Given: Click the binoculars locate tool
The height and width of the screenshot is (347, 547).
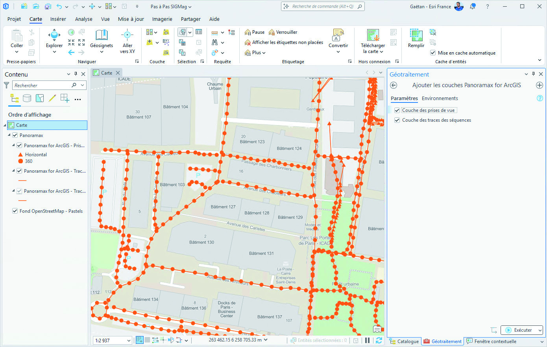Looking at the screenshot, I should click(215, 42).
